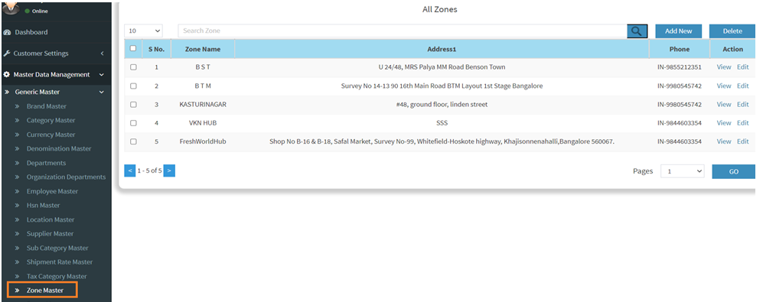Open Dashboard in the sidebar
The width and height of the screenshot is (763, 302).
point(31,32)
